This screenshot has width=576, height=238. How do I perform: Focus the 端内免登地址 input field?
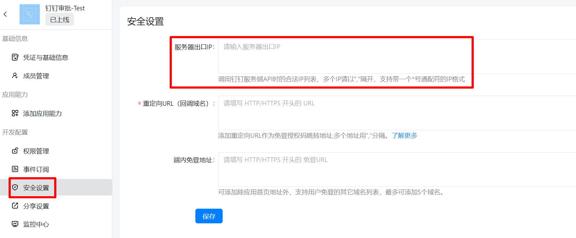[x=397, y=169]
